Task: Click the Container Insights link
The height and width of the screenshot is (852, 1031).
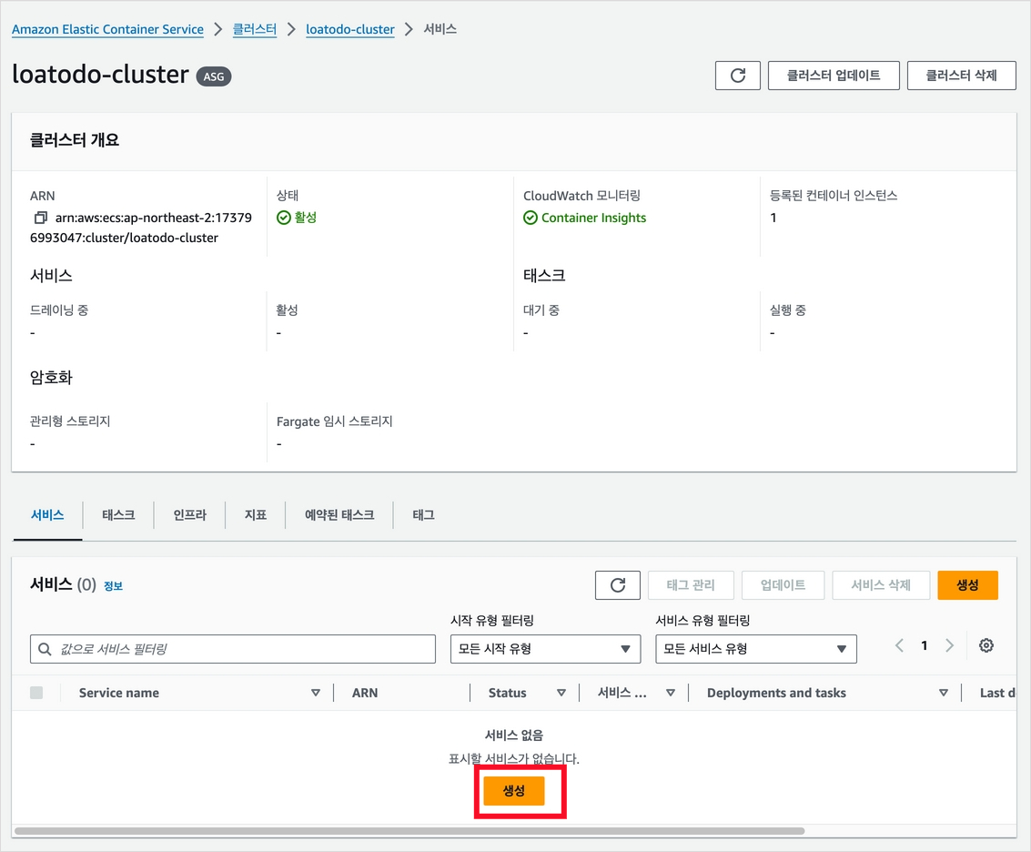Action: click(593, 218)
